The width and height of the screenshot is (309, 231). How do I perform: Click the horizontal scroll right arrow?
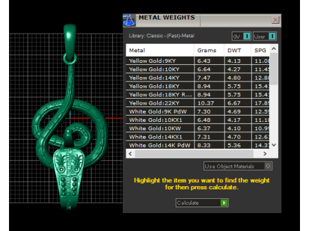click(x=265, y=153)
